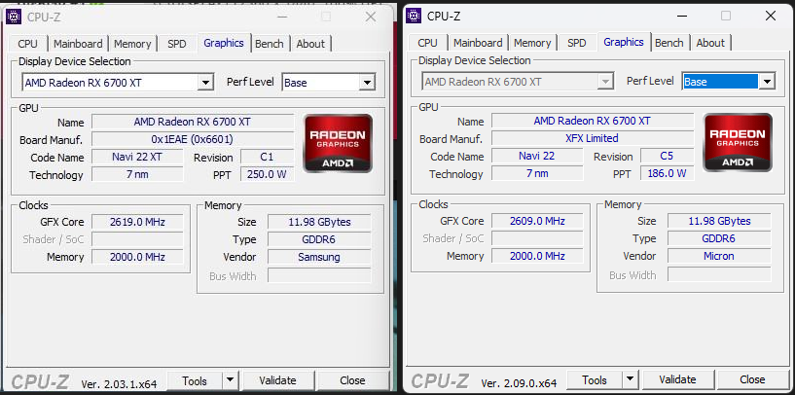Click Tools button in right window
This screenshot has width=795, height=395.
click(595, 379)
